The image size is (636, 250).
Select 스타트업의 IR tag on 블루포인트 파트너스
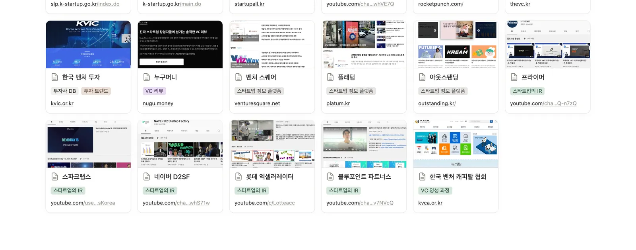point(343,191)
